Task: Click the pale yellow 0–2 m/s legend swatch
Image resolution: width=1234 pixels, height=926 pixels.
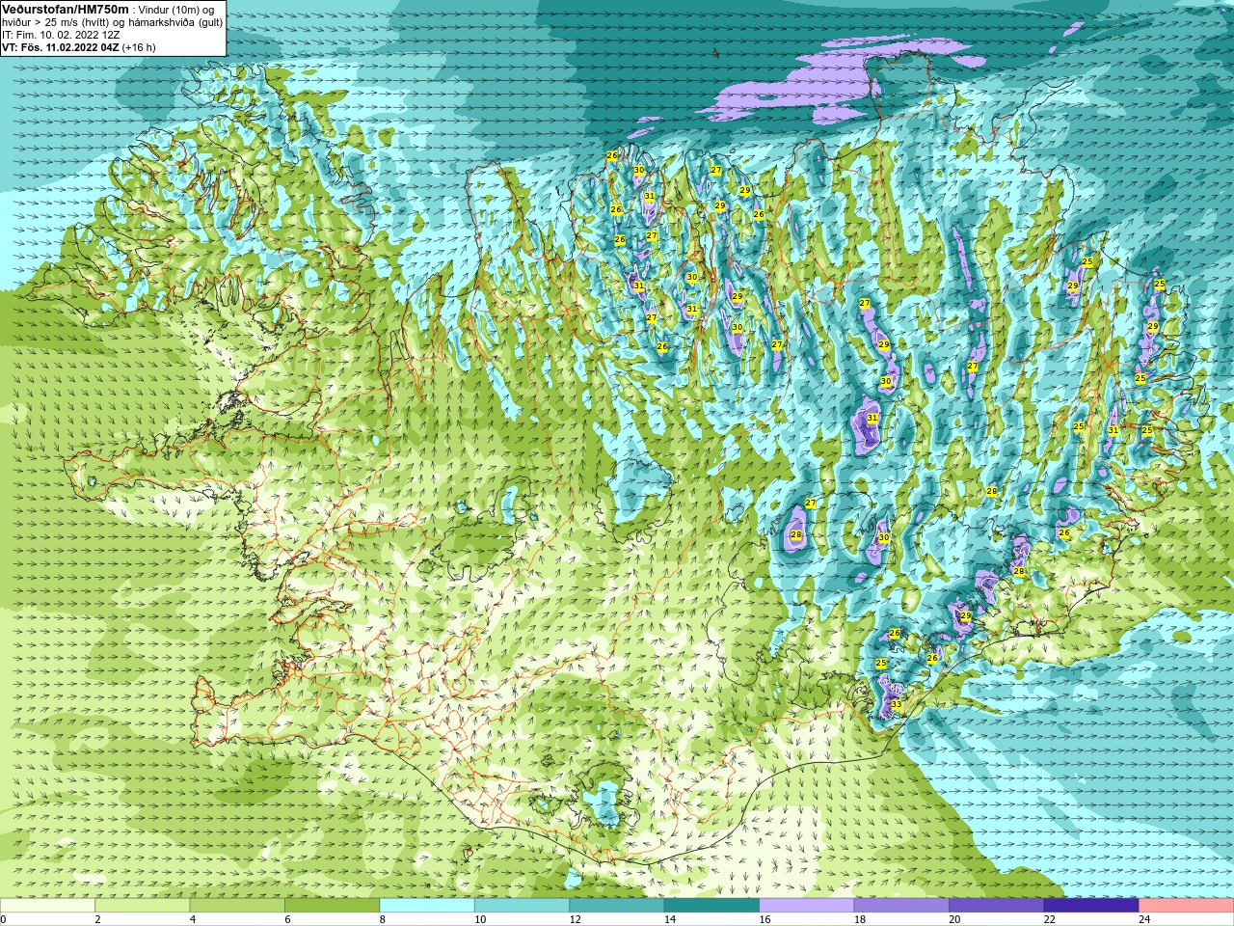Action: [x=47, y=906]
